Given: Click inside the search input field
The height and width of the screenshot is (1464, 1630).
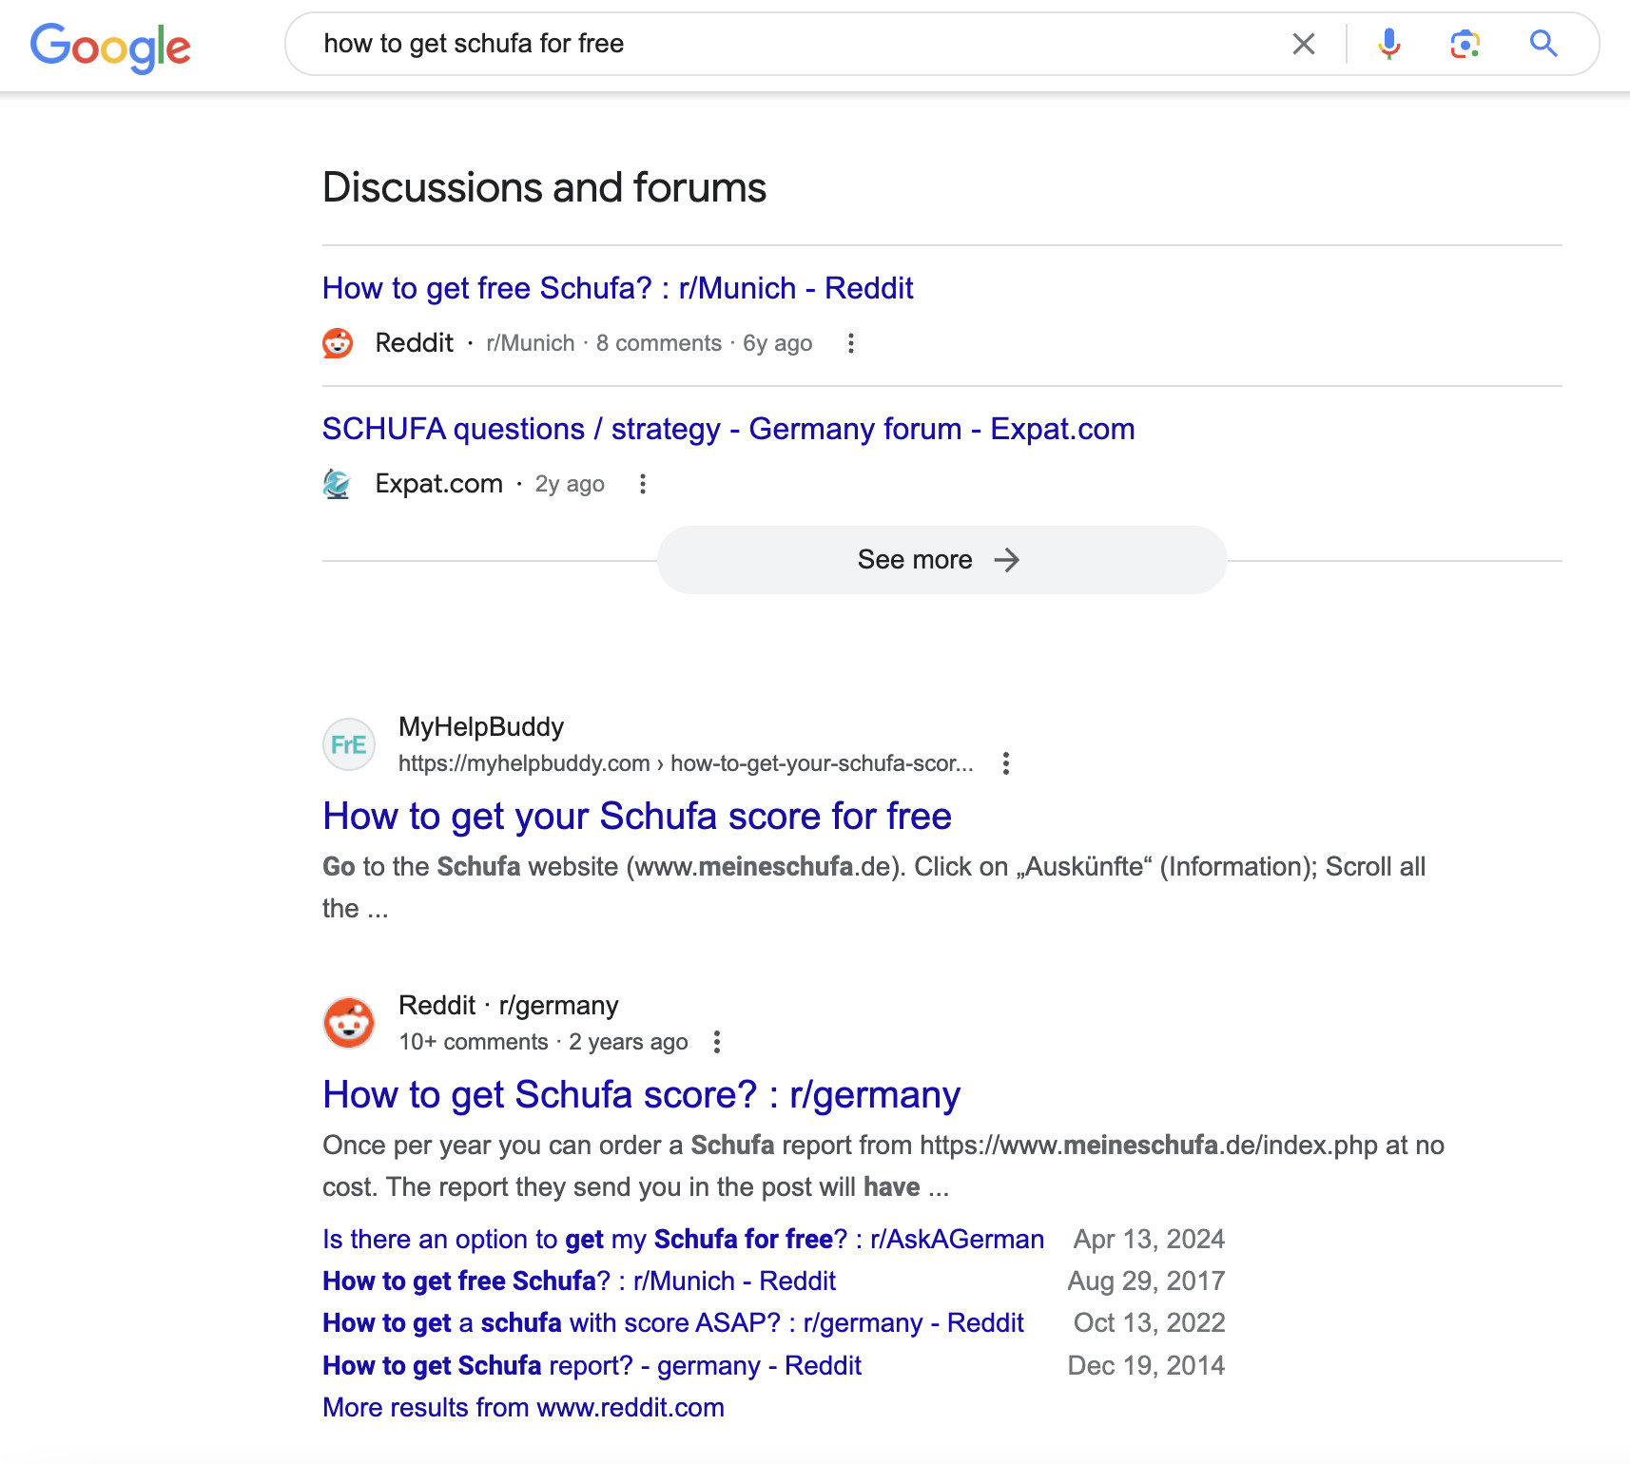Looking at the screenshot, I should tap(761, 43).
